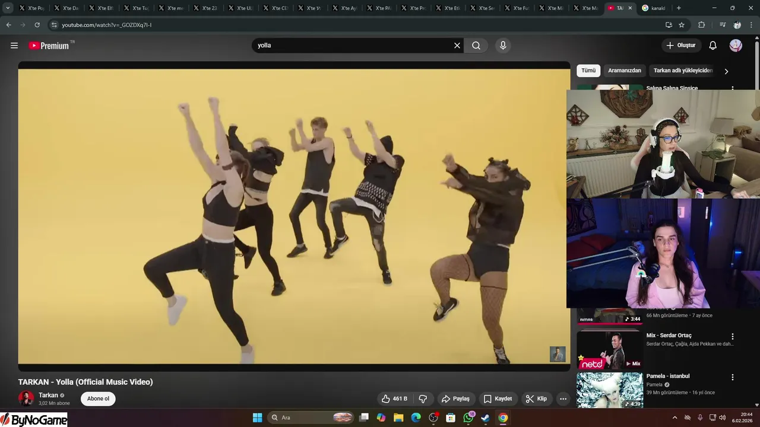Viewport: 760px width, 427px height.
Task: Bookmark this page with star icon
Action: coord(682,25)
